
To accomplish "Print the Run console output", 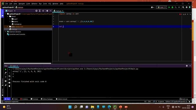I will 9,83.
